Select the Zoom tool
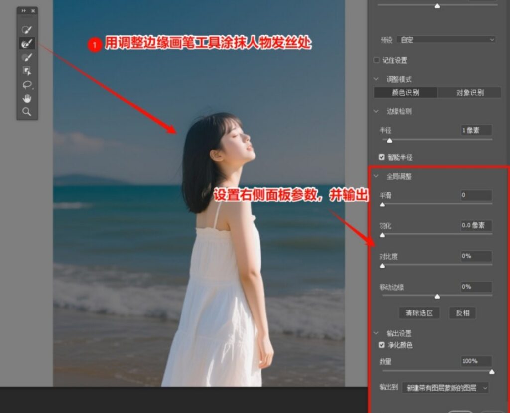This screenshot has height=413, width=510. pos(27,111)
